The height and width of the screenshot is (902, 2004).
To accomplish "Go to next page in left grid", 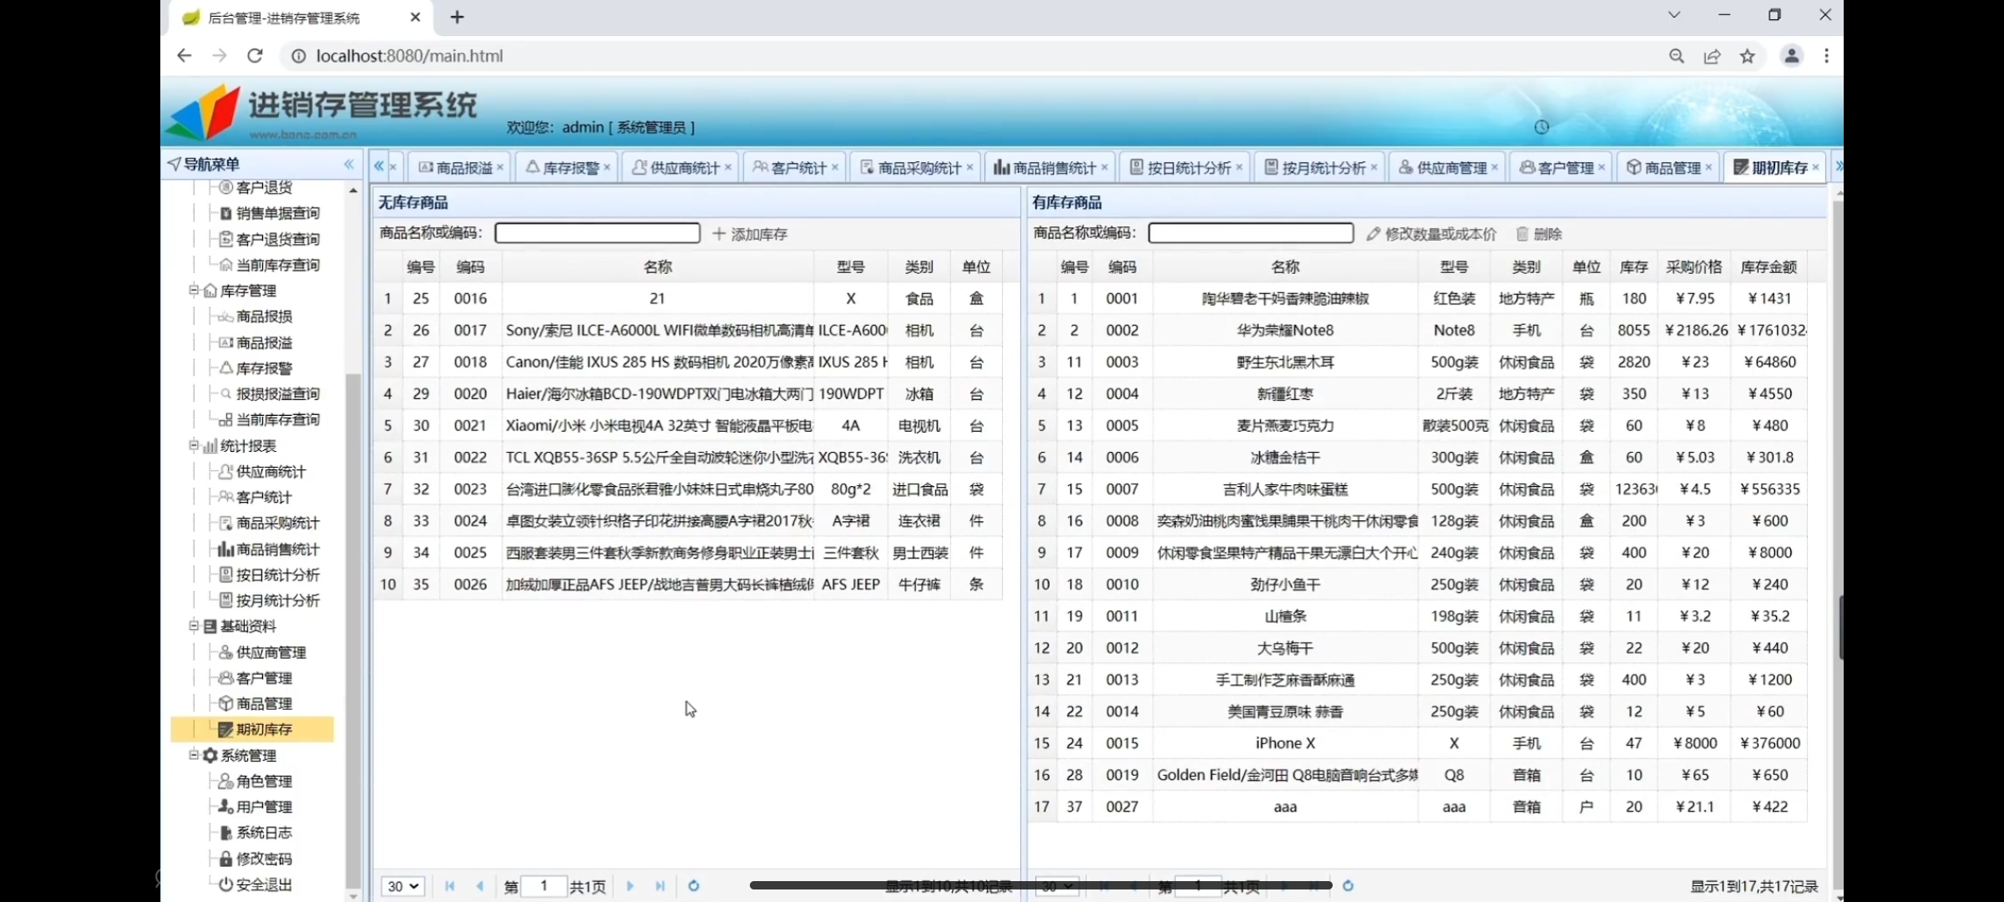I will pyautogui.click(x=630, y=886).
